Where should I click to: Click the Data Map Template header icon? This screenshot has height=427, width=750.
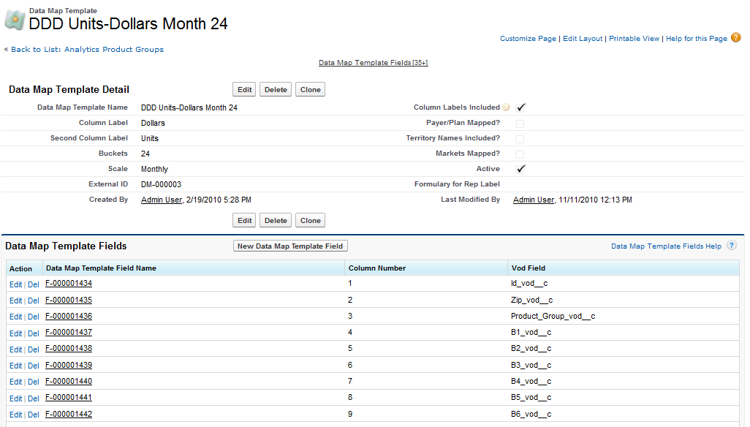pos(15,20)
